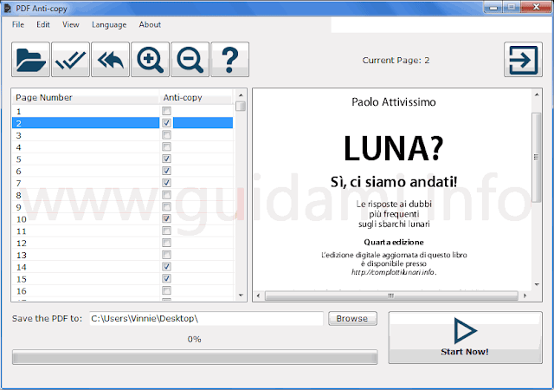Toggle anti-copy for page 16
The width and height of the screenshot is (554, 390).
[x=166, y=290]
